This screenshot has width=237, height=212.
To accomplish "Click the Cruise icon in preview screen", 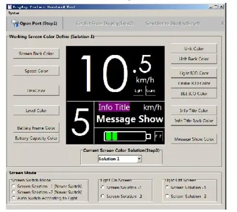I will click(151, 91).
